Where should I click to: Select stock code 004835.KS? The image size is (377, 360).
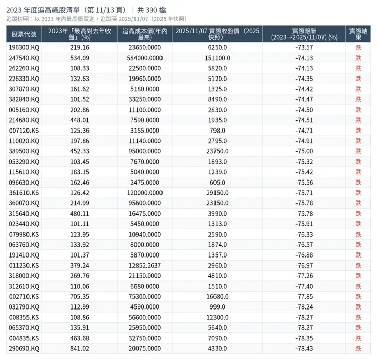coord(24,338)
